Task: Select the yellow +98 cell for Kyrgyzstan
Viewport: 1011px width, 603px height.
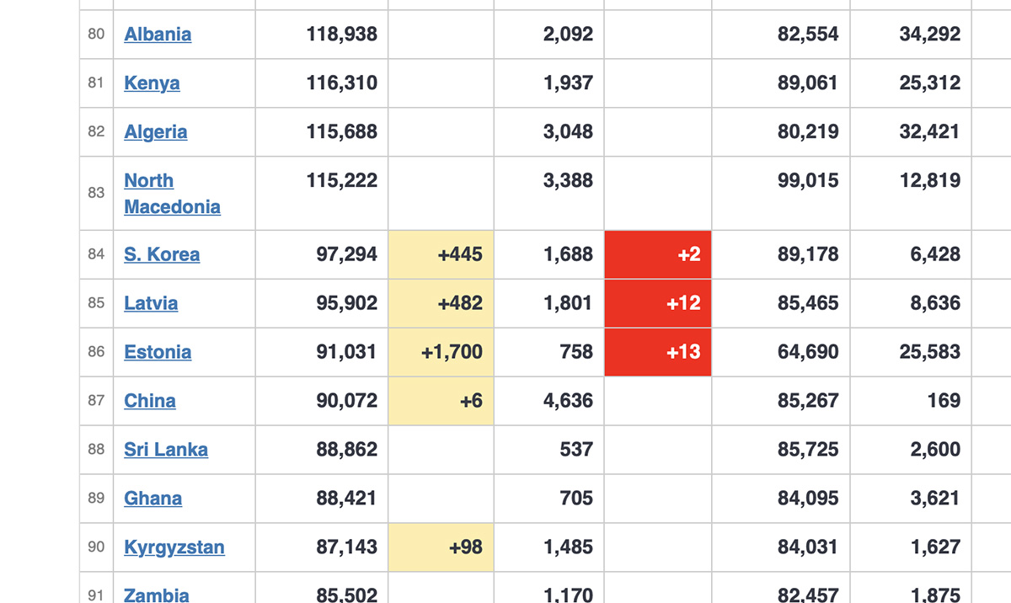Action: point(441,547)
